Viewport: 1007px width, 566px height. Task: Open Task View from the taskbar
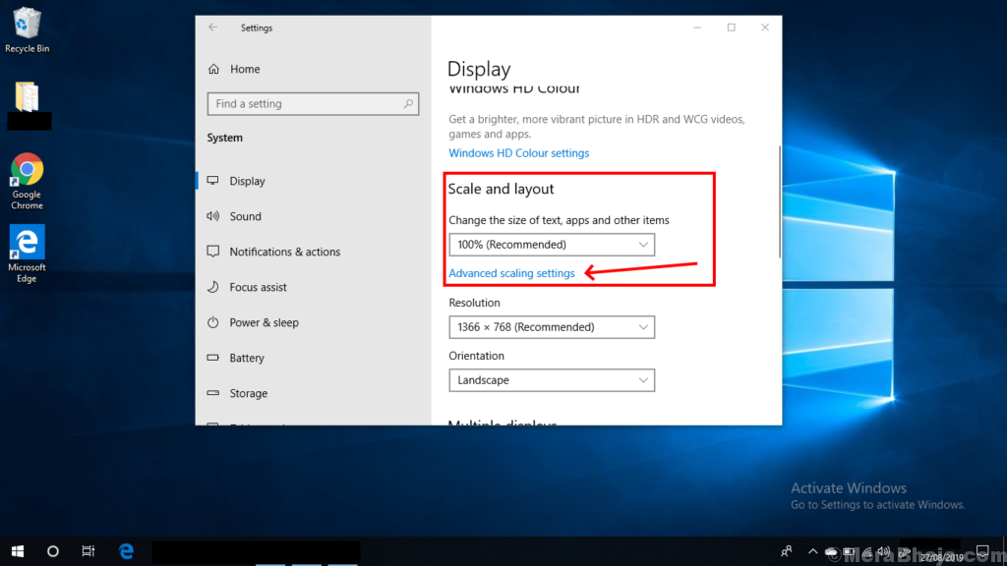[88, 551]
